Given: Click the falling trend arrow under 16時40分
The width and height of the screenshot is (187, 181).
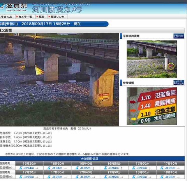Looking at the screenshot, I should (x=93, y=168).
